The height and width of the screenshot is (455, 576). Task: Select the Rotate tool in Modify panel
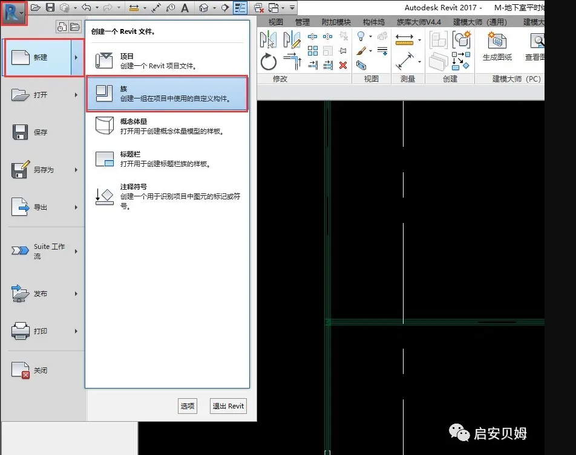(268, 61)
